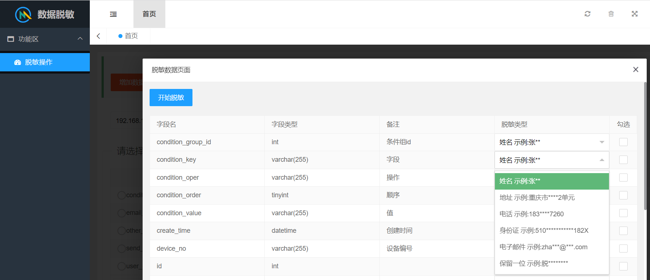Click the trash delete icon in top bar
Screen dimensions: 650x280
click(x=611, y=14)
